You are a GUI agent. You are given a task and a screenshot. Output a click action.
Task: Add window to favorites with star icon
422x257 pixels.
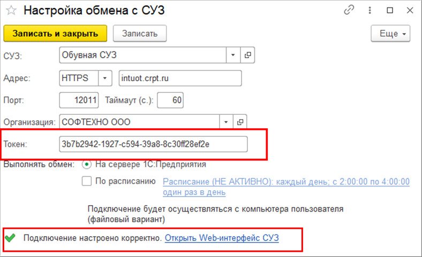point(11,11)
